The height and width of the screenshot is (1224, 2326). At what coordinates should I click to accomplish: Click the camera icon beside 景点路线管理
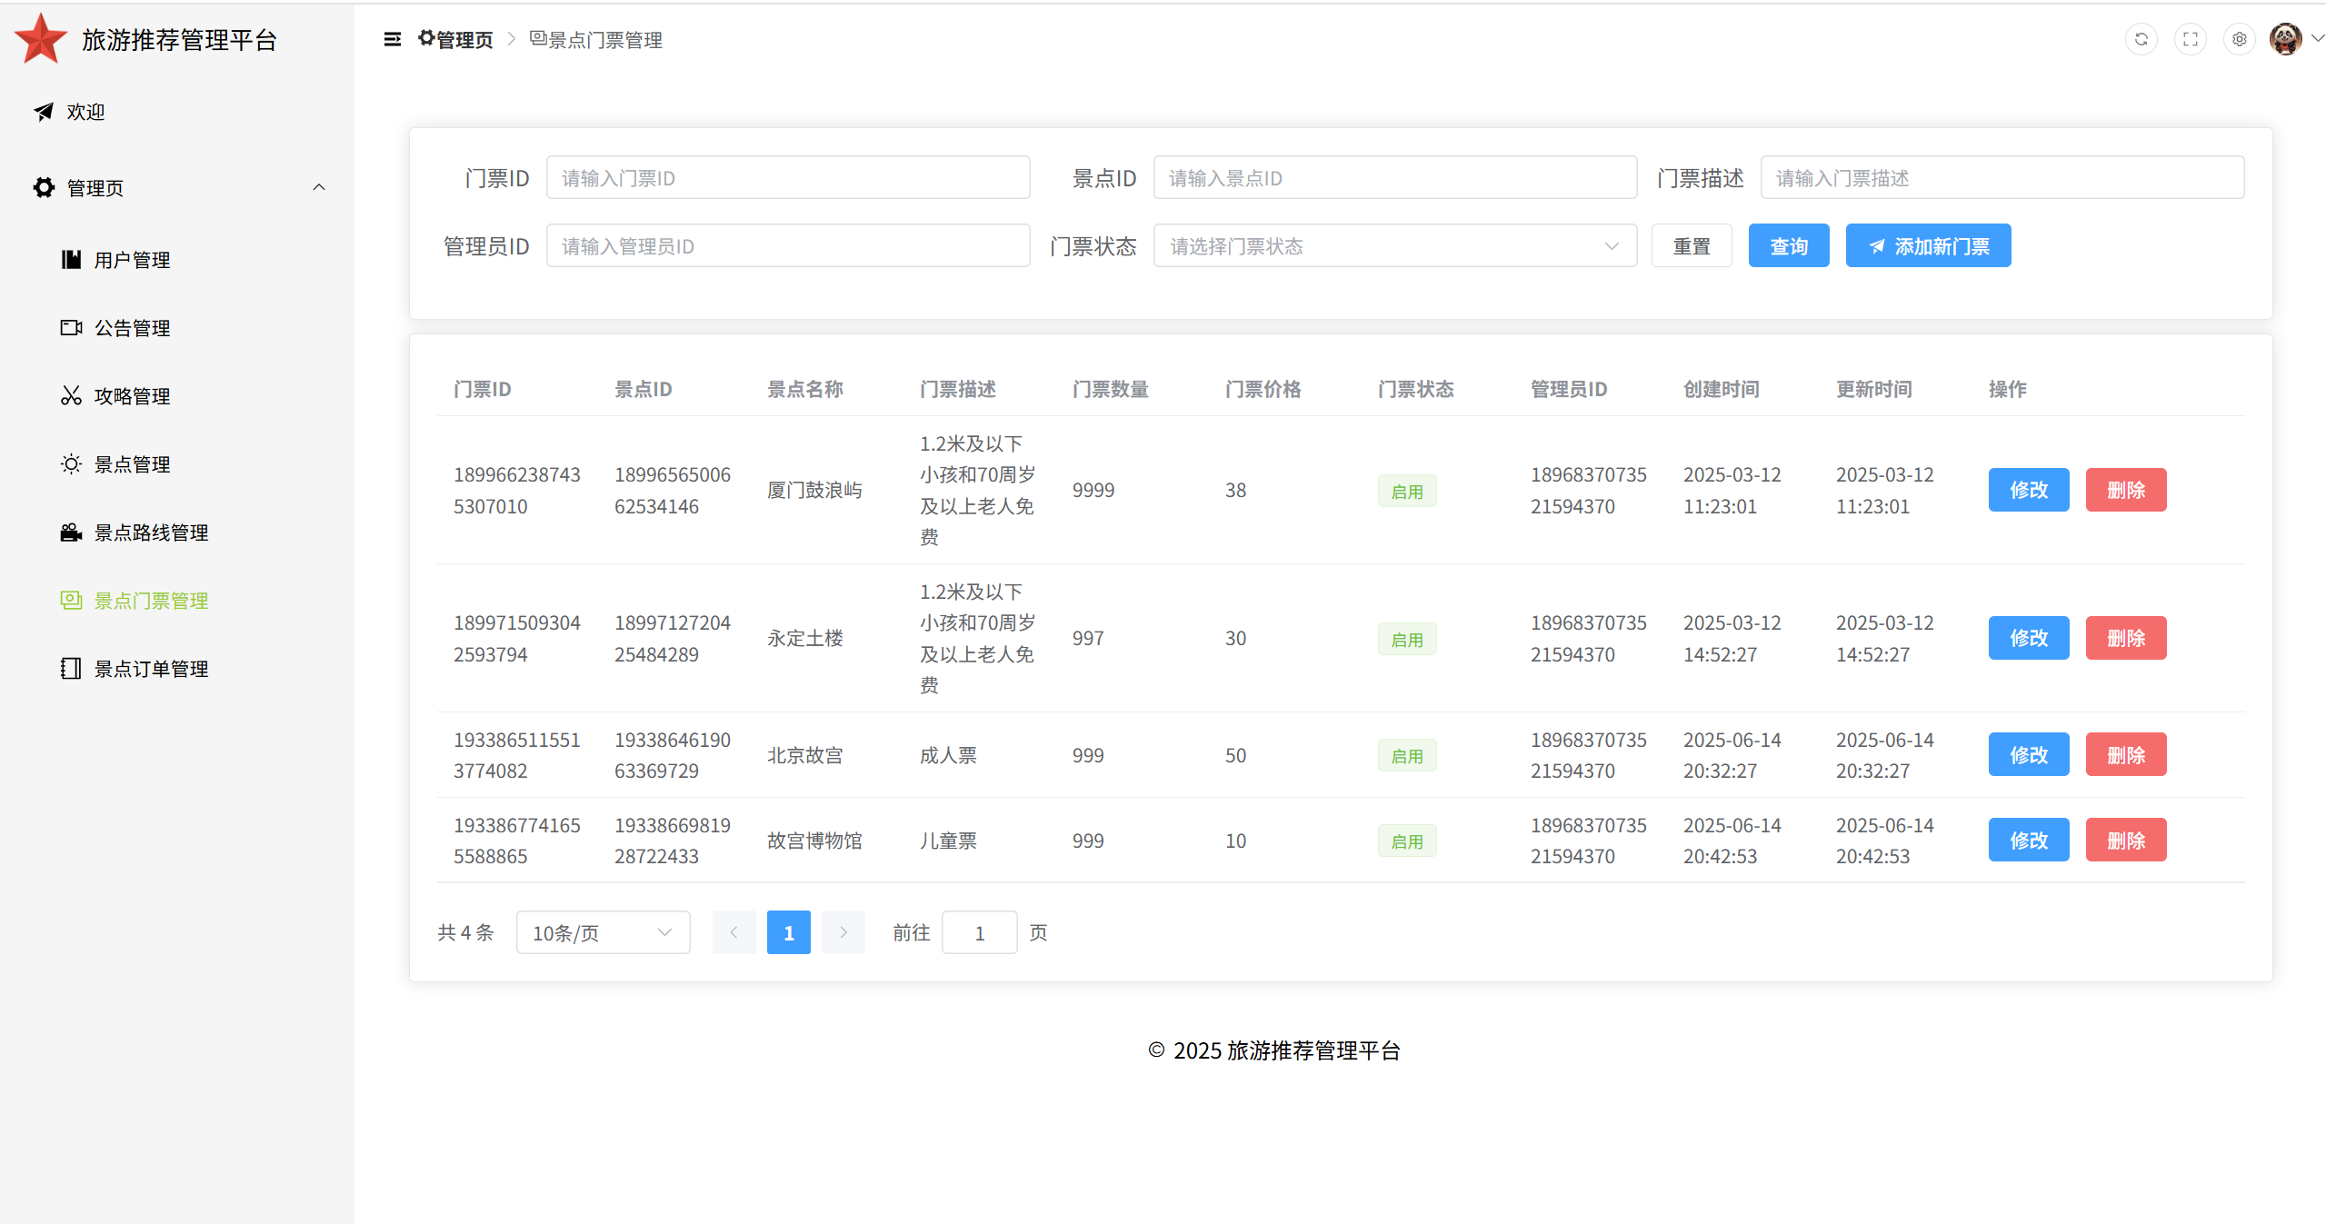pyautogui.click(x=71, y=532)
